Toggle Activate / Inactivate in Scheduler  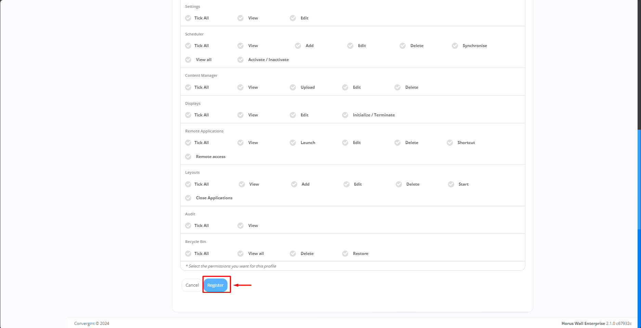click(x=240, y=60)
